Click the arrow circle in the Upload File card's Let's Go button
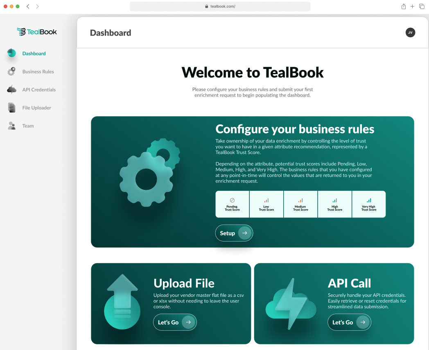This screenshot has width=429, height=350. click(x=188, y=322)
